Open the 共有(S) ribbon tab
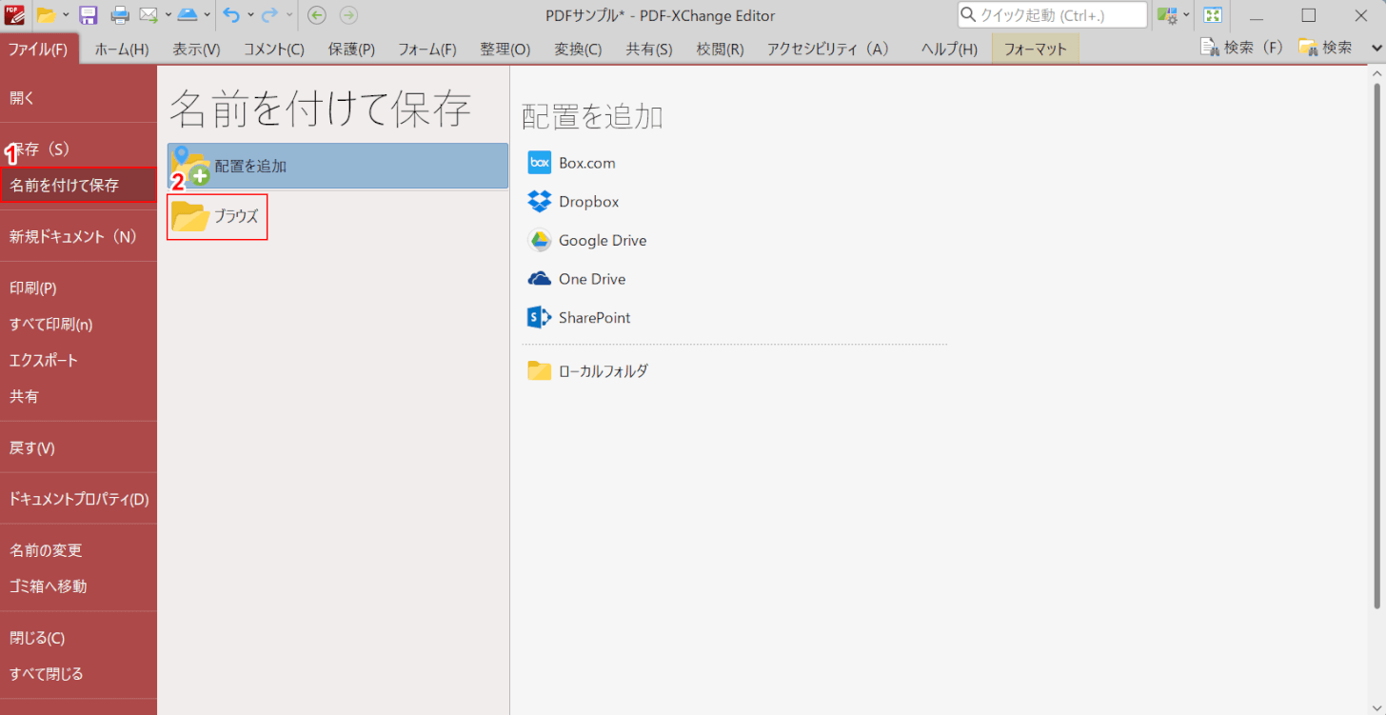1386x715 pixels. pyautogui.click(x=649, y=49)
